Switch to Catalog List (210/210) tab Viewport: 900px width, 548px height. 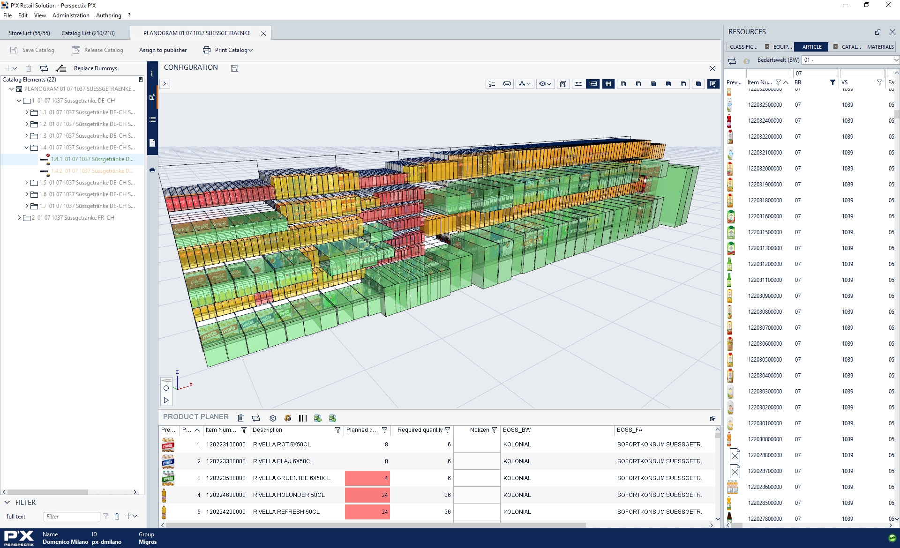[88, 33]
